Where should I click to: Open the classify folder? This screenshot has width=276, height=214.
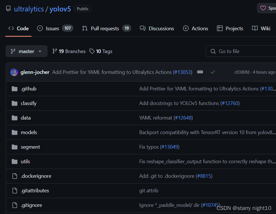(x=29, y=103)
